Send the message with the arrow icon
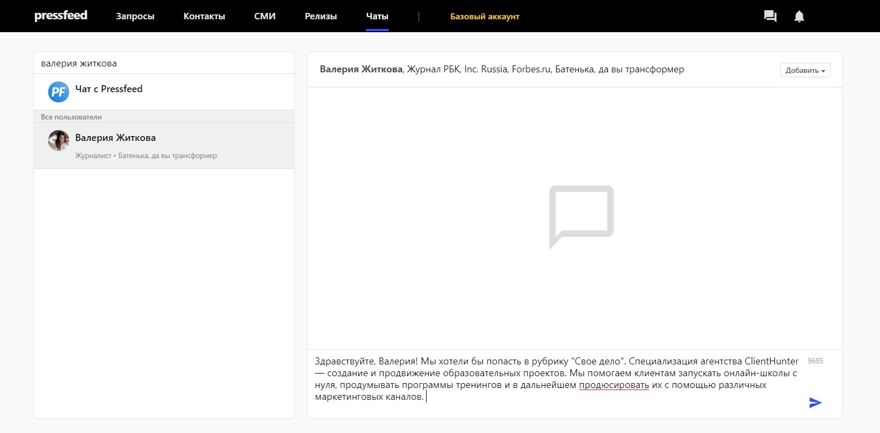The width and height of the screenshot is (880, 433). pyautogui.click(x=815, y=402)
